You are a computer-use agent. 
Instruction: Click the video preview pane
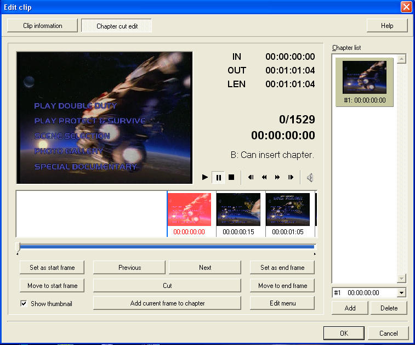[105, 117]
